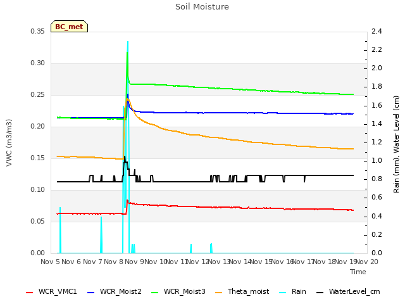This screenshot has width=405, height=304.
Task: Click the Nov 8 x-axis tick label
Action: [x=113, y=262]
